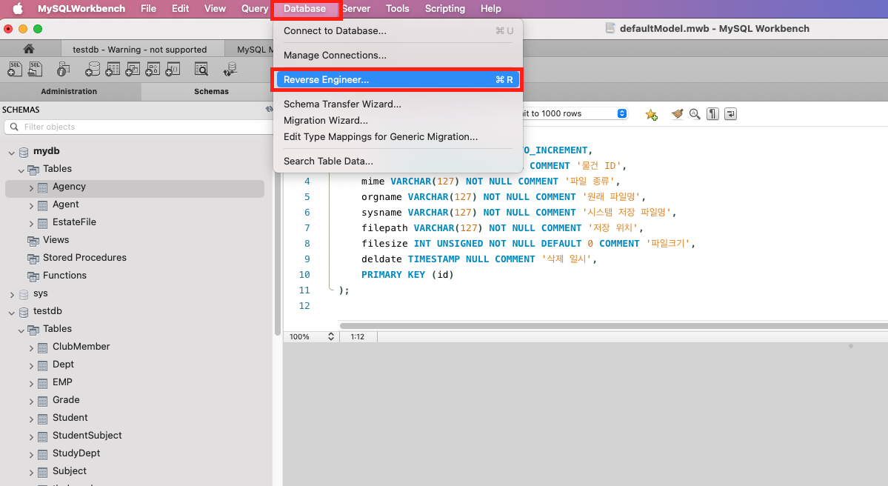888x486 pixels.
Task: Select the EMP table
Action: coord(62,382)
